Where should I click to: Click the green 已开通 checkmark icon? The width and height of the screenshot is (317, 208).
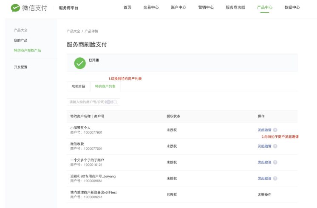coord(80,63)
